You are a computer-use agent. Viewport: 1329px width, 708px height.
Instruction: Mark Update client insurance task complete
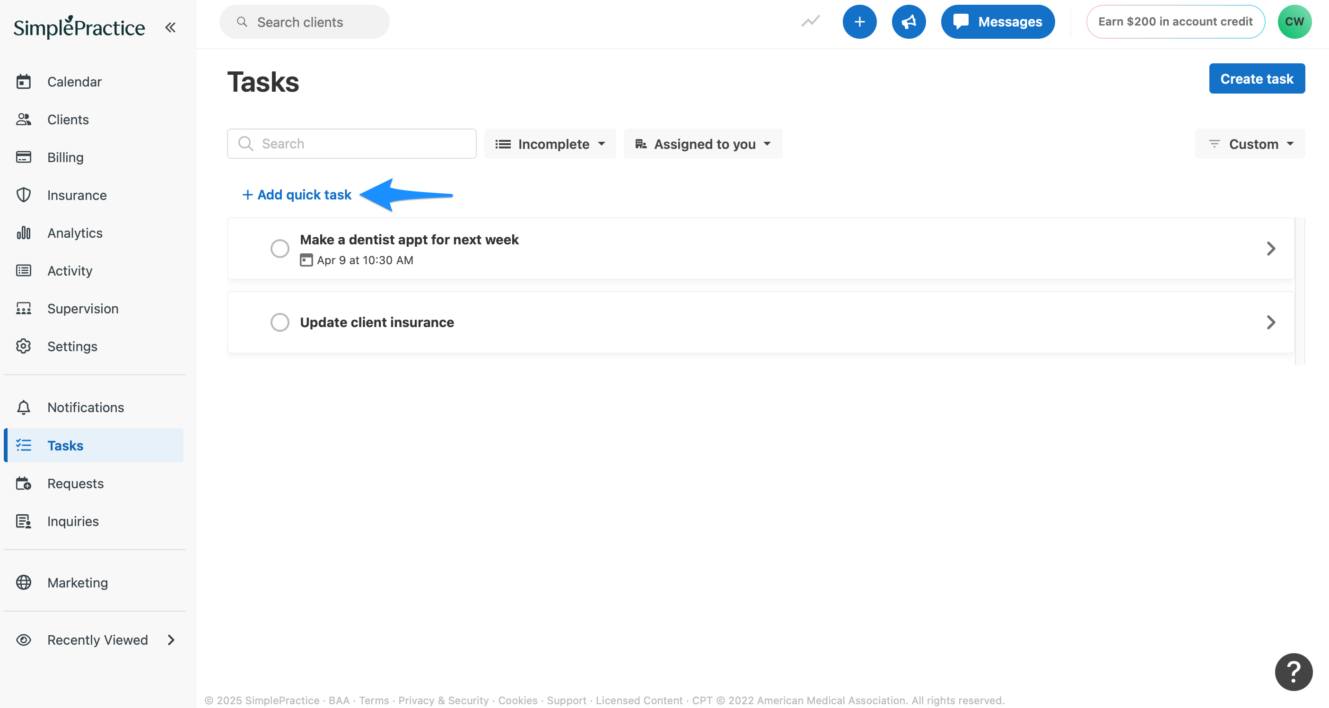pyautogui.click(x=280, y=322)
